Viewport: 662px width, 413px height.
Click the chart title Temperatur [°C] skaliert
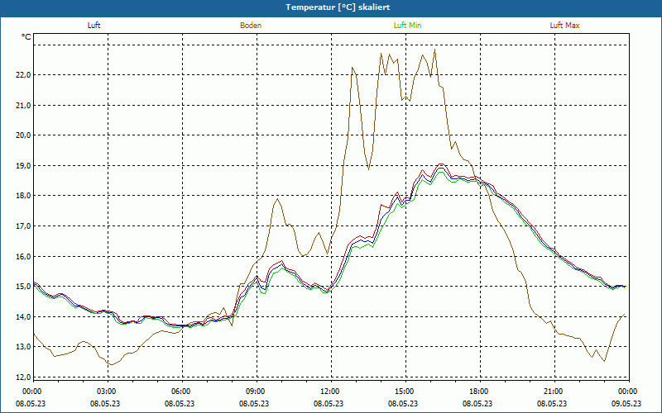[338, 7]
